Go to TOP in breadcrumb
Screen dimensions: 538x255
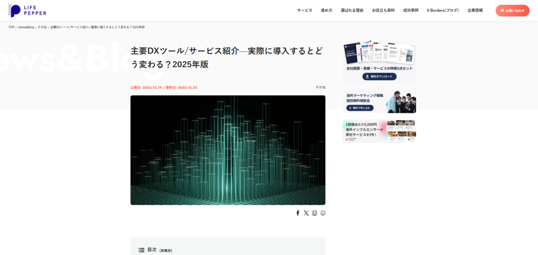(x=12, y=27)
